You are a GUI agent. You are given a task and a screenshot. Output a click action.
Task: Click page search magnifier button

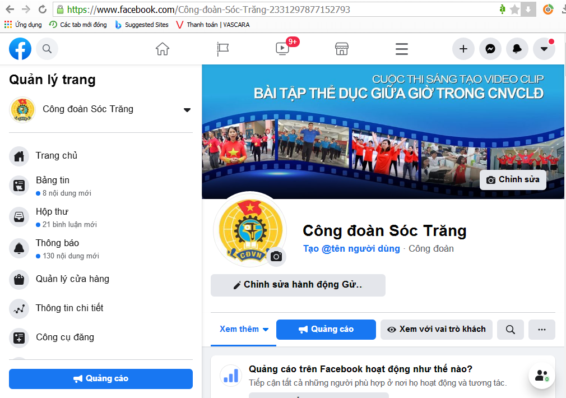(x=510, y=330)
